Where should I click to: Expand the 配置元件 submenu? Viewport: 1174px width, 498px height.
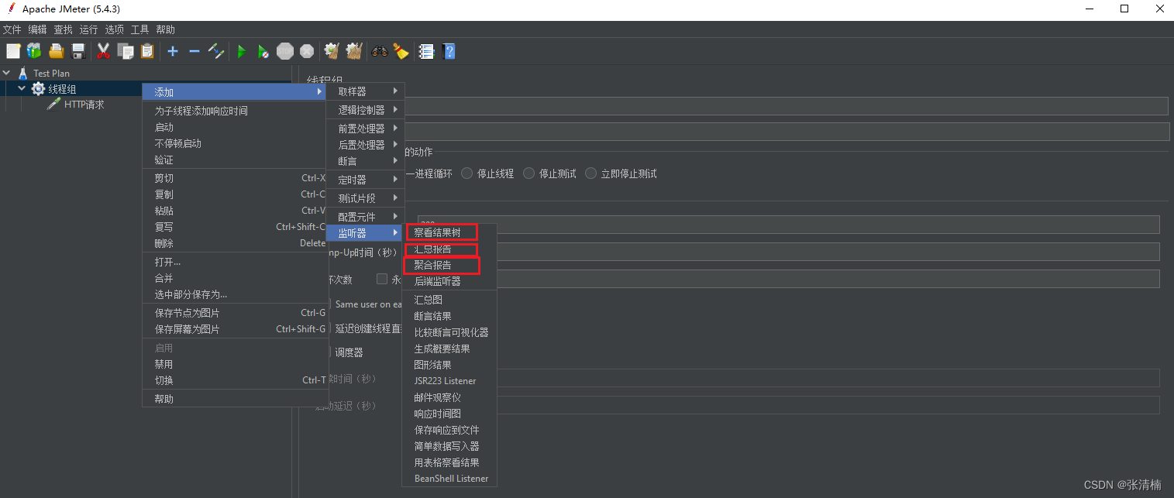363,216
